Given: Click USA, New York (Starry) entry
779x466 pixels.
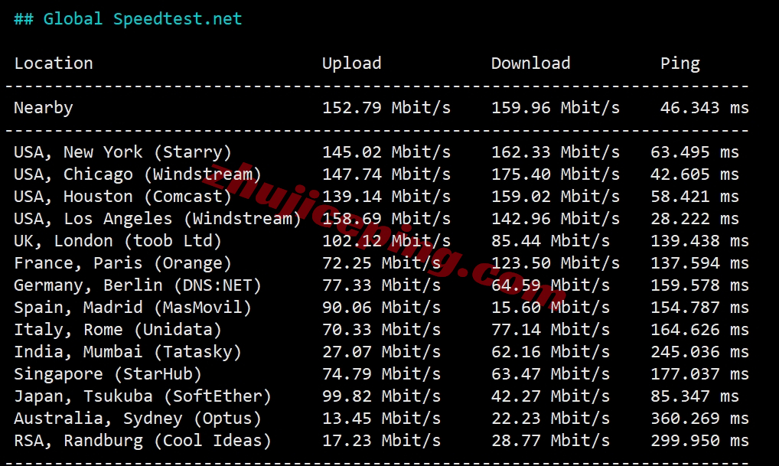Looking at the screenshot, I should (122, 152).
